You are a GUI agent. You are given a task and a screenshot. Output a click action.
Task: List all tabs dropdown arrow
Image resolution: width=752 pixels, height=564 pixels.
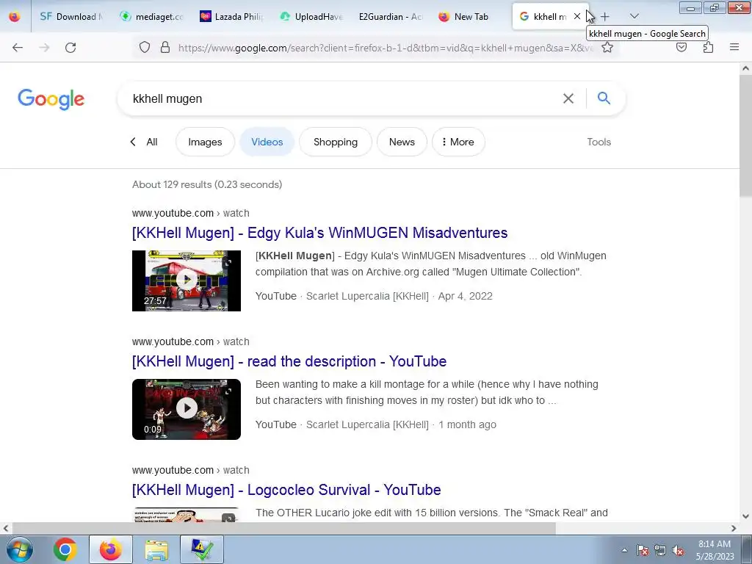pos(634,16)
